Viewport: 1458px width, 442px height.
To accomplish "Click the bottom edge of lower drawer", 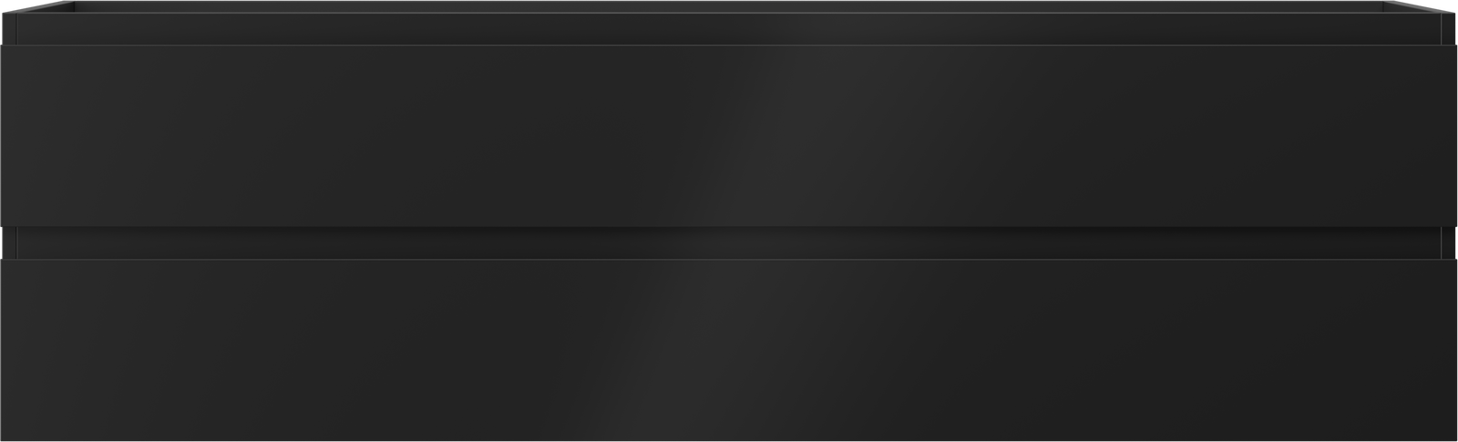I will tap(729, 439).
